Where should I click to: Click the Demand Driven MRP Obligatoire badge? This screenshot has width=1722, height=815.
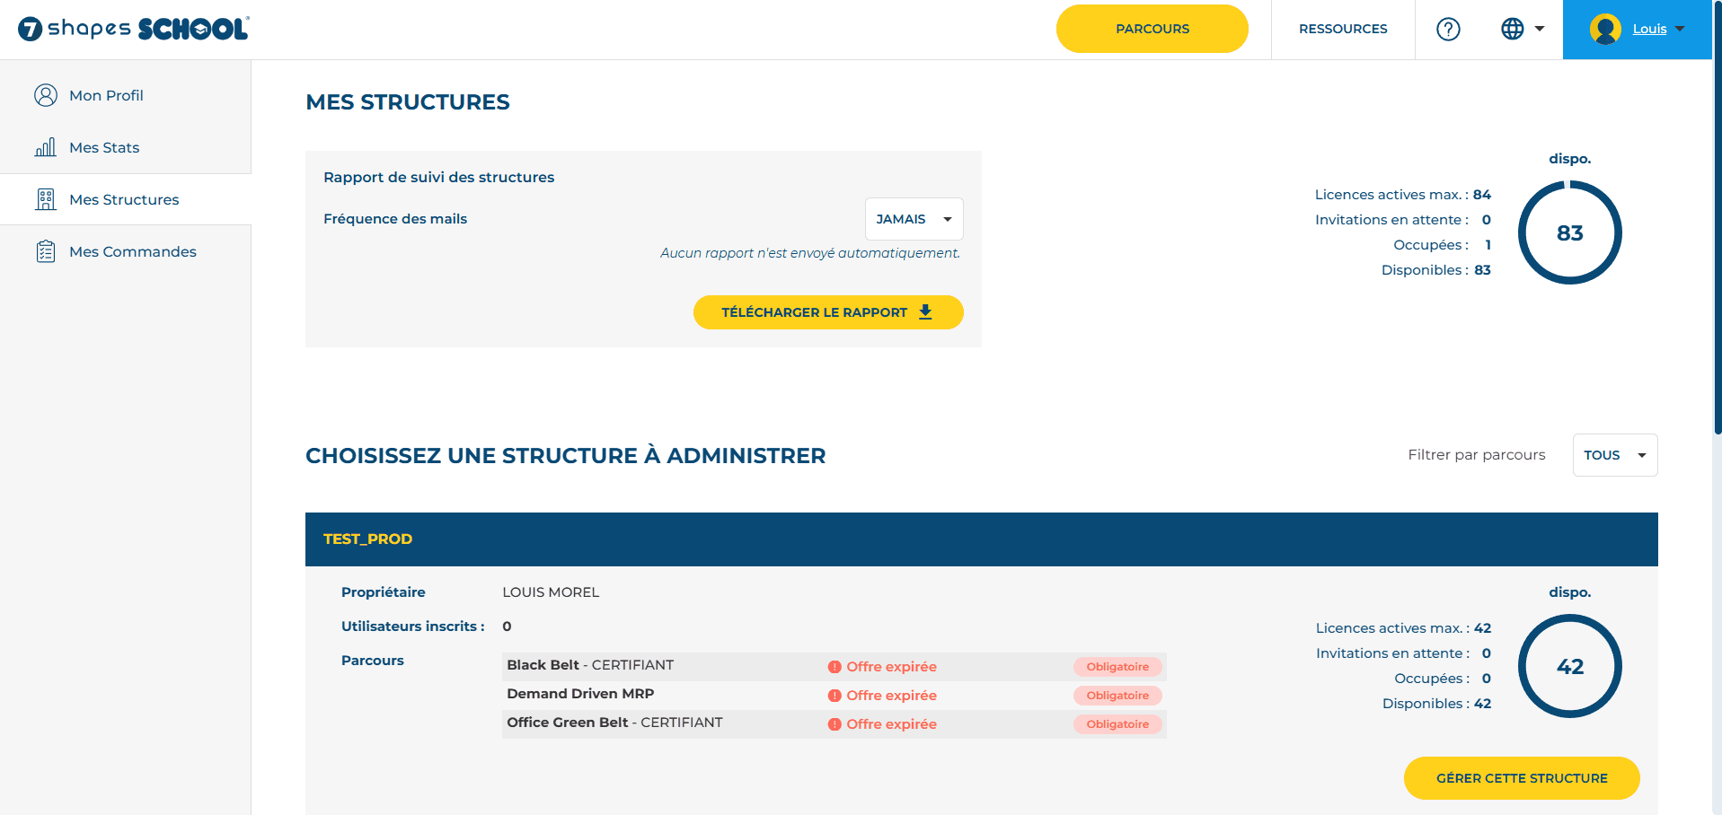pos(1117,696)
